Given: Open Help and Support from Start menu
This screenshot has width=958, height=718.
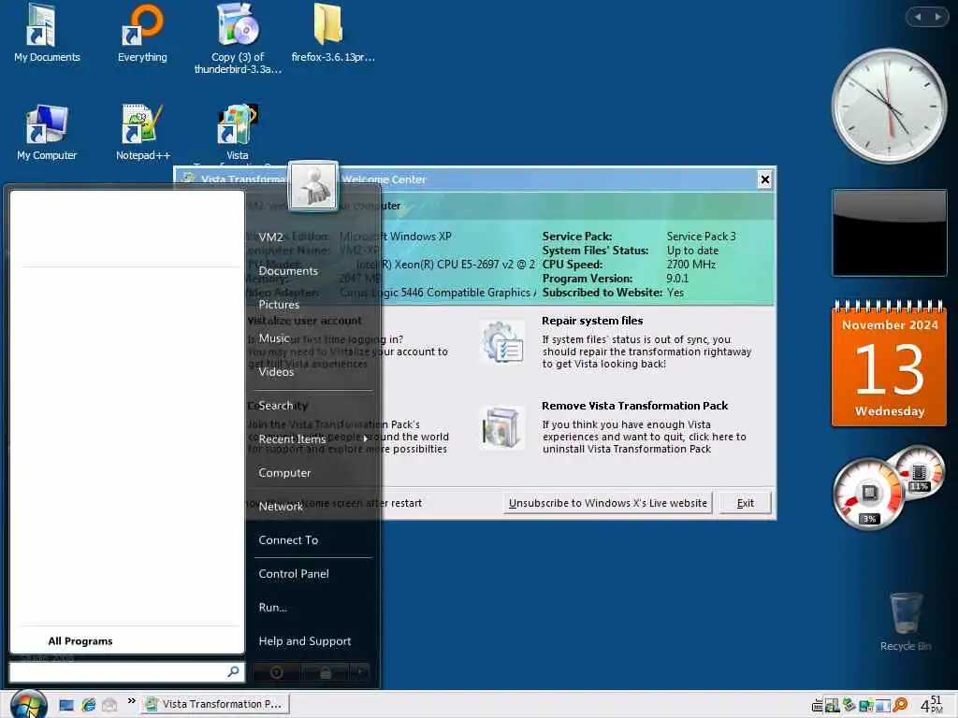Looking at the screenshot, I should [304, 640].
